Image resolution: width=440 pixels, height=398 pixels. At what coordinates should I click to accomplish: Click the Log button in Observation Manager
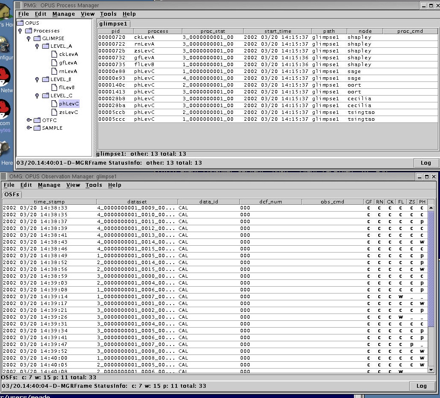[421, 386]
